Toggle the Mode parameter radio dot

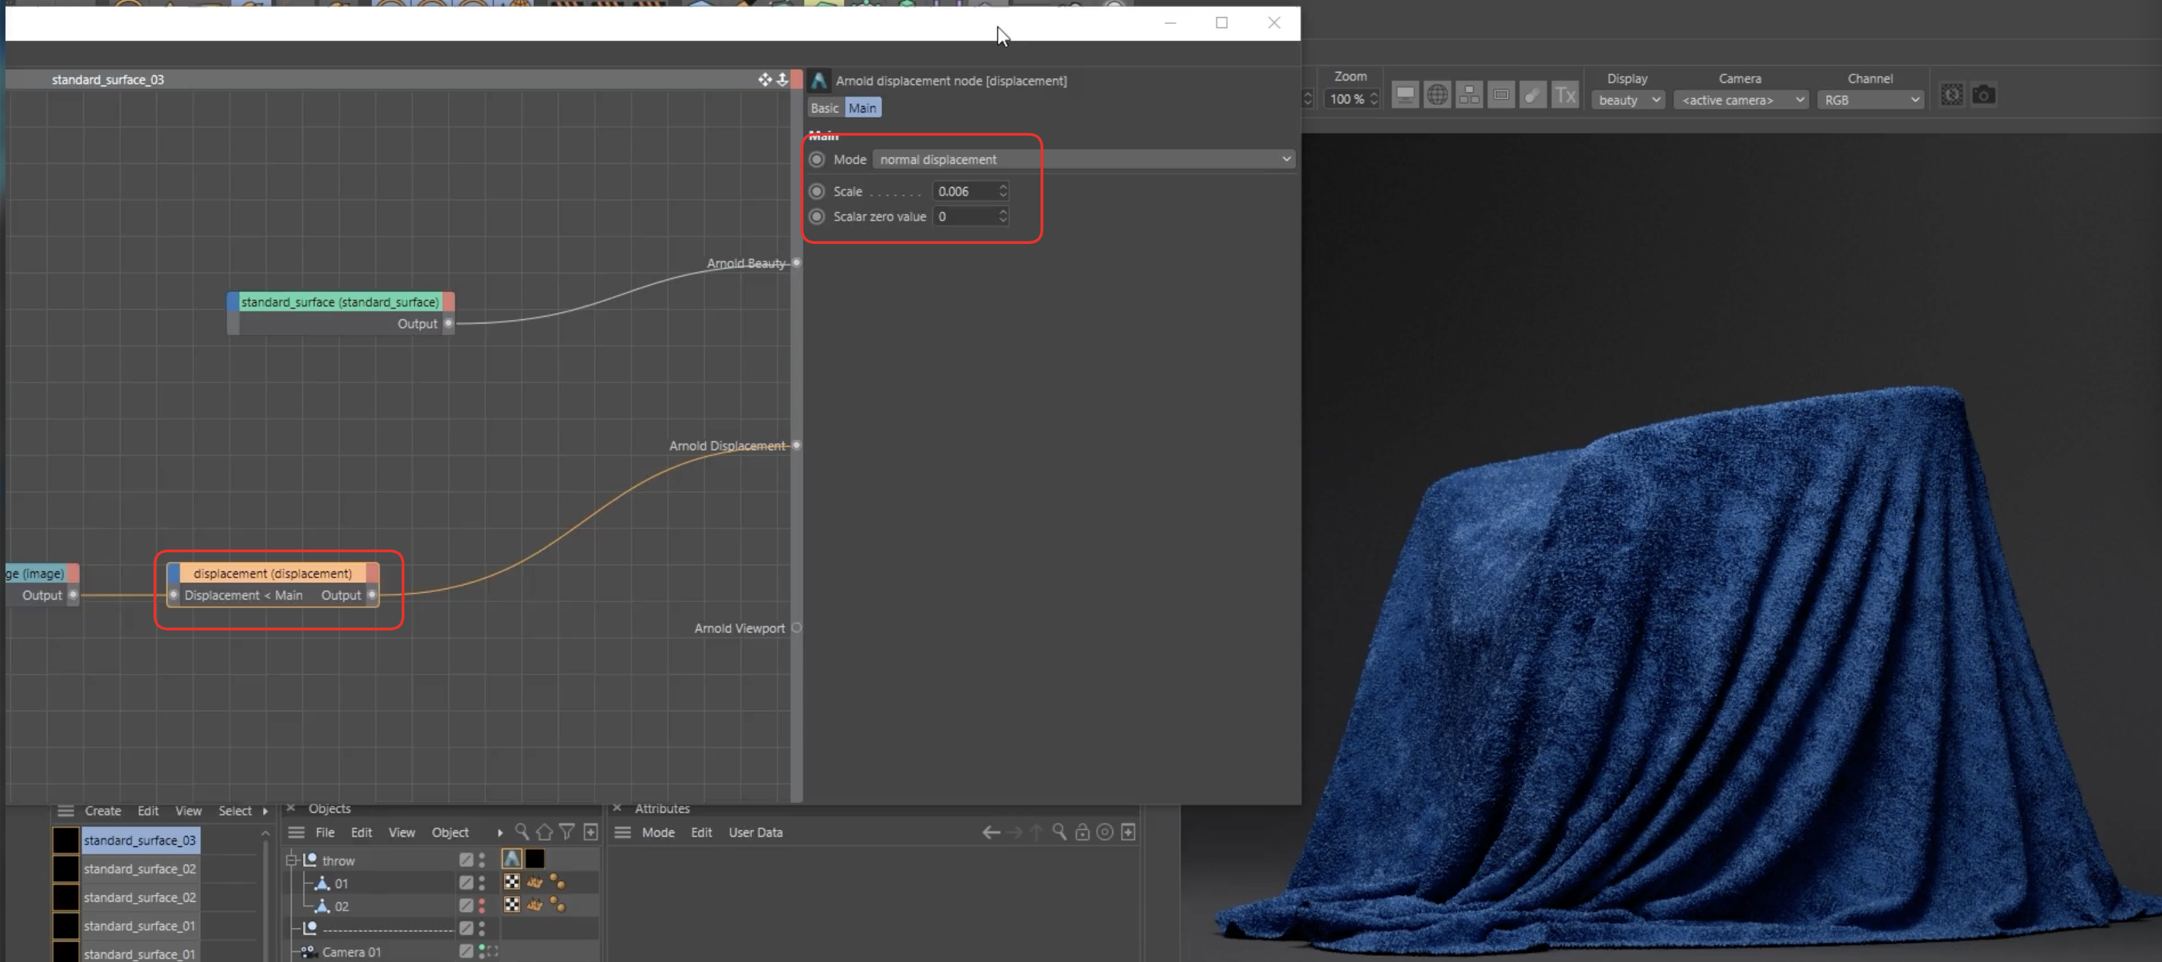click(816, 160)
